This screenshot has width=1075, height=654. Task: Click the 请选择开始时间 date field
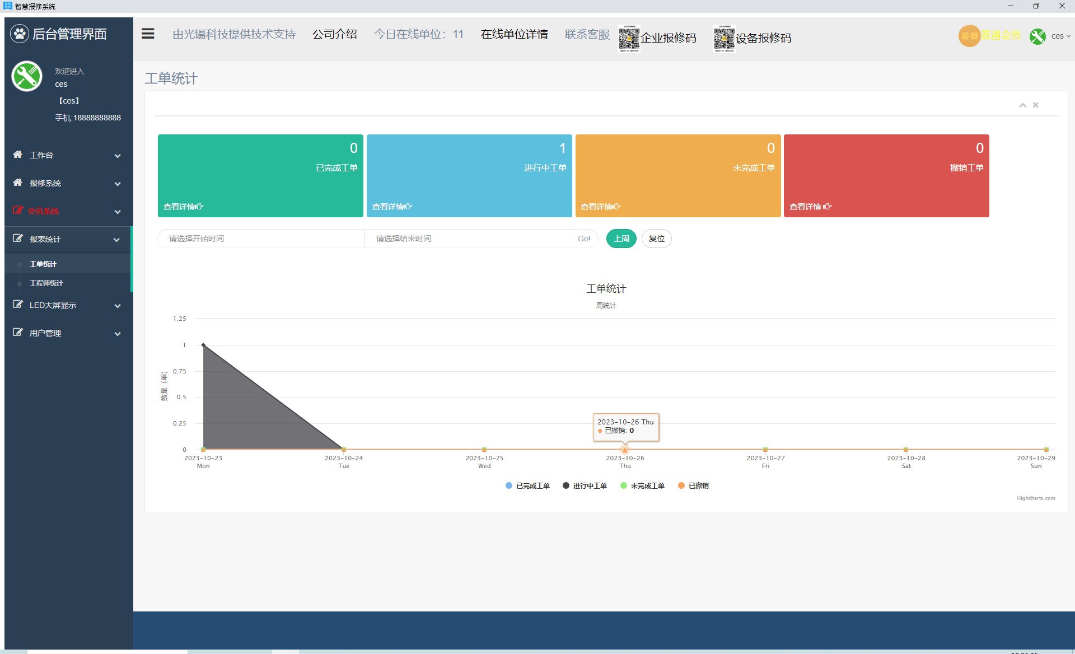[x=260, y=239]
